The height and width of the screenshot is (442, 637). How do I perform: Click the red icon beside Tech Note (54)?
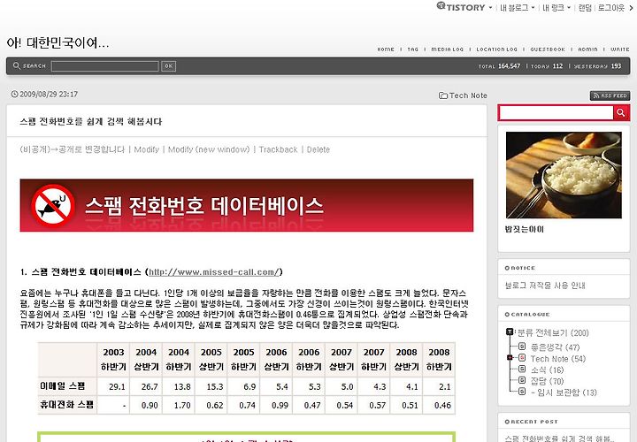(x=522, y=357)
